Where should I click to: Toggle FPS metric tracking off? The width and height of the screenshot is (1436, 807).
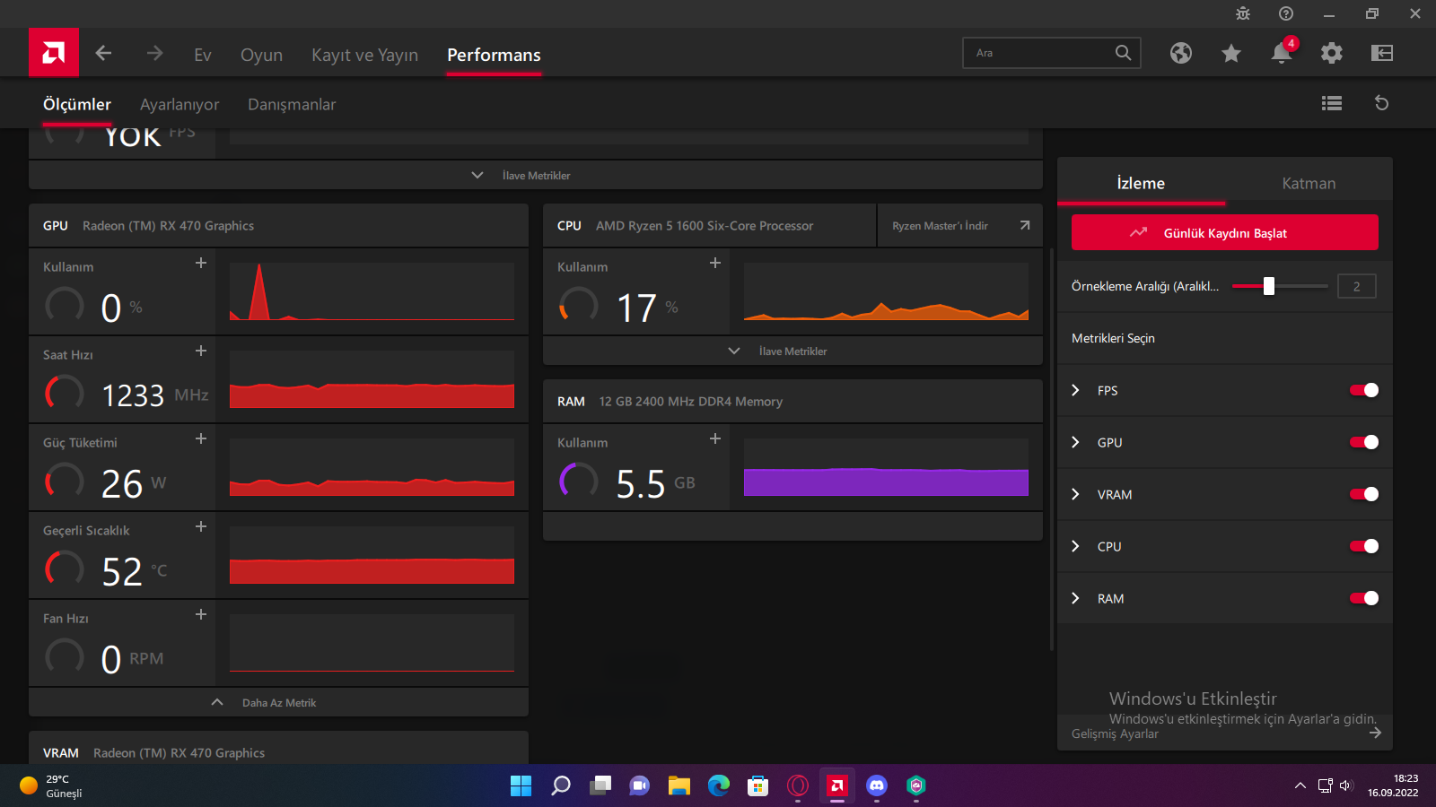pos(1364,390)
